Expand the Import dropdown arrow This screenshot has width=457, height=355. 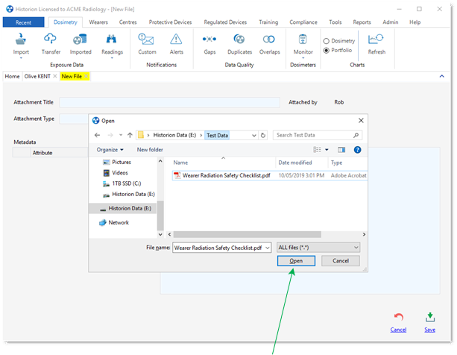point(21,58)
